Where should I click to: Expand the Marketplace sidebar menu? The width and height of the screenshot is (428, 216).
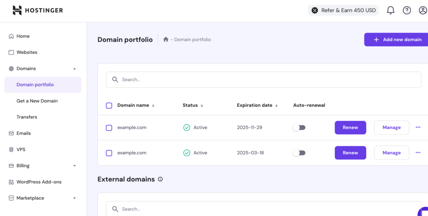[74, 198]
